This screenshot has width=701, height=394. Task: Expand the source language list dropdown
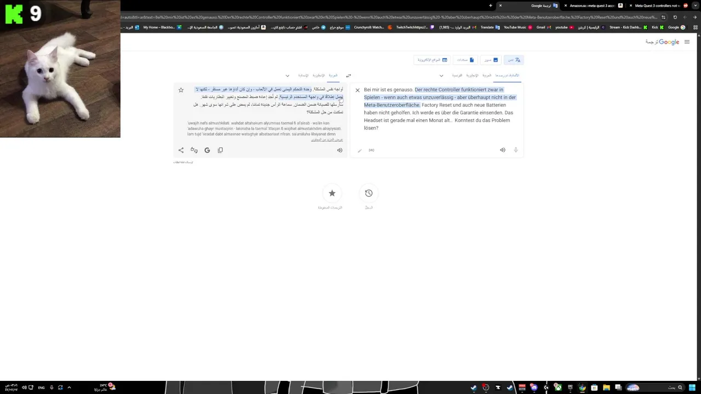[441, 76]
